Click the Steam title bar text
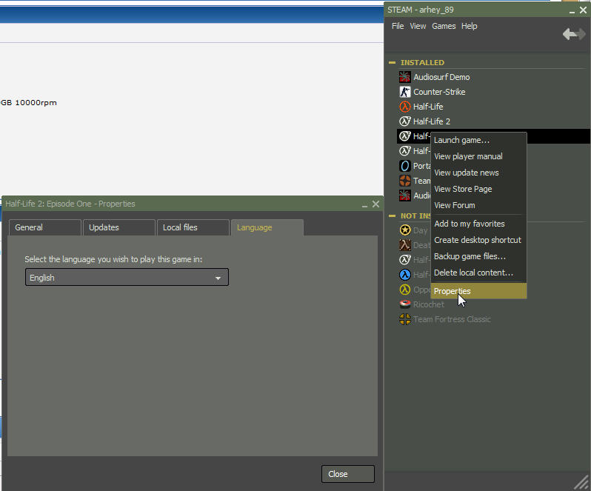591x491 pixels. 421,10
